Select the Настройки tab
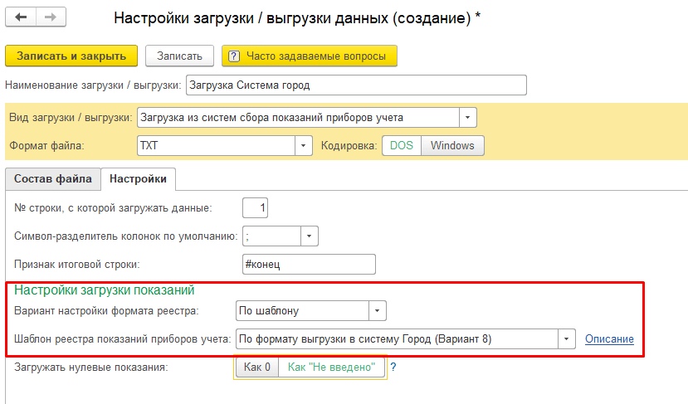The image size is (688, 404). [x=139, y=179]
